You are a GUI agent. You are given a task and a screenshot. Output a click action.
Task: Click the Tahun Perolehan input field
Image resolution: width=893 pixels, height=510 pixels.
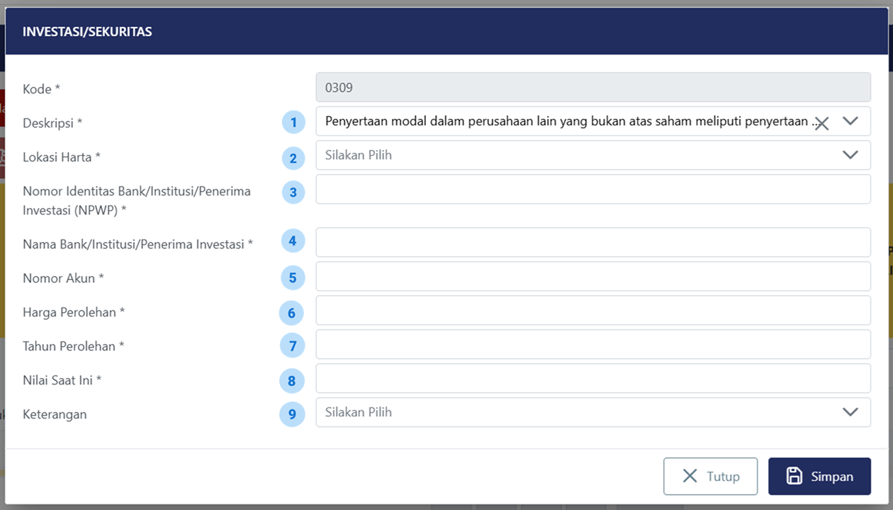tap(592, 344)
